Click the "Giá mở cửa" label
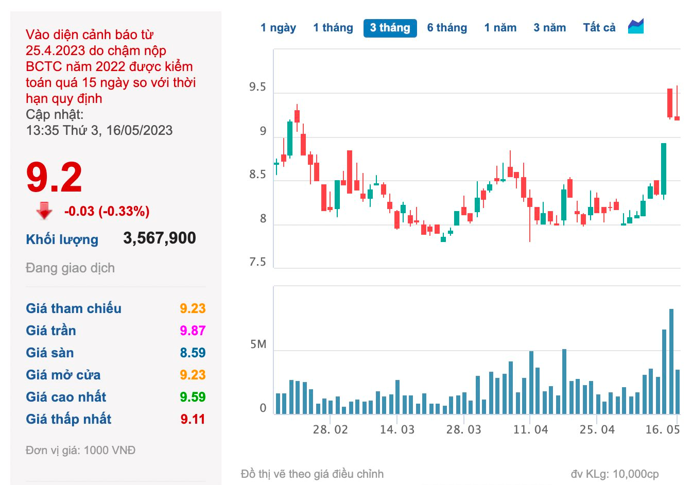This screenshot has height=485, width=692. 63,375
